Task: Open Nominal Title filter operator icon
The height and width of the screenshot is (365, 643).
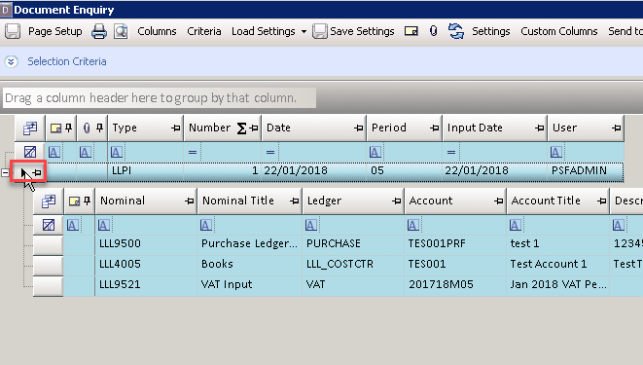Action: coord(206,225)
